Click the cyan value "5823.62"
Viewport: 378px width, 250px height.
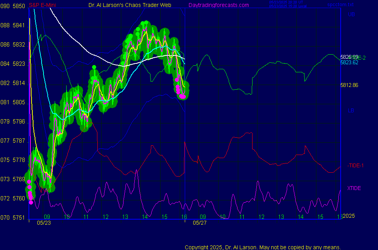click(x=349, y=62)
